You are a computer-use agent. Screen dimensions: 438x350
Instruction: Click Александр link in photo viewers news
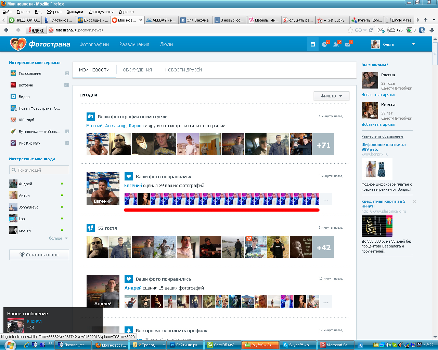pos(116,126)
